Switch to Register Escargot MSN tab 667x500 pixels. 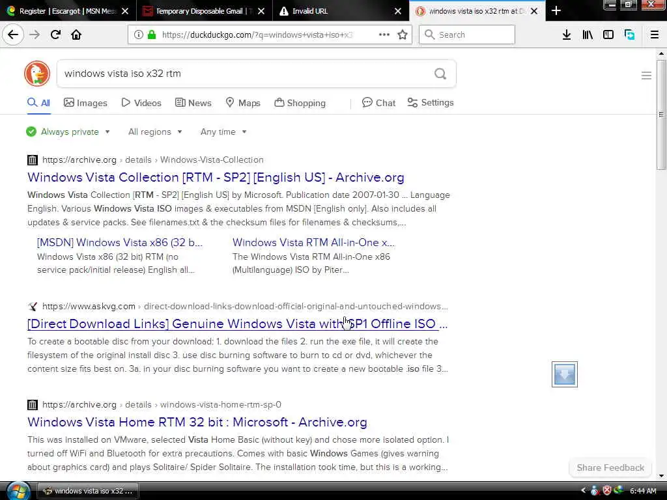(68, 11)
